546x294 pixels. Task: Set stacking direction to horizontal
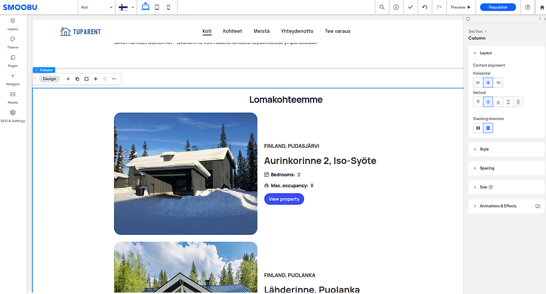click(478, 128)
